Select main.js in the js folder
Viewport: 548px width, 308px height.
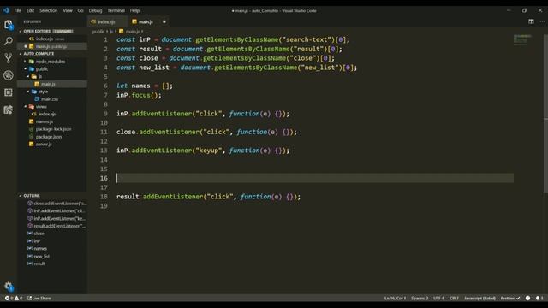tap(48, 84)
